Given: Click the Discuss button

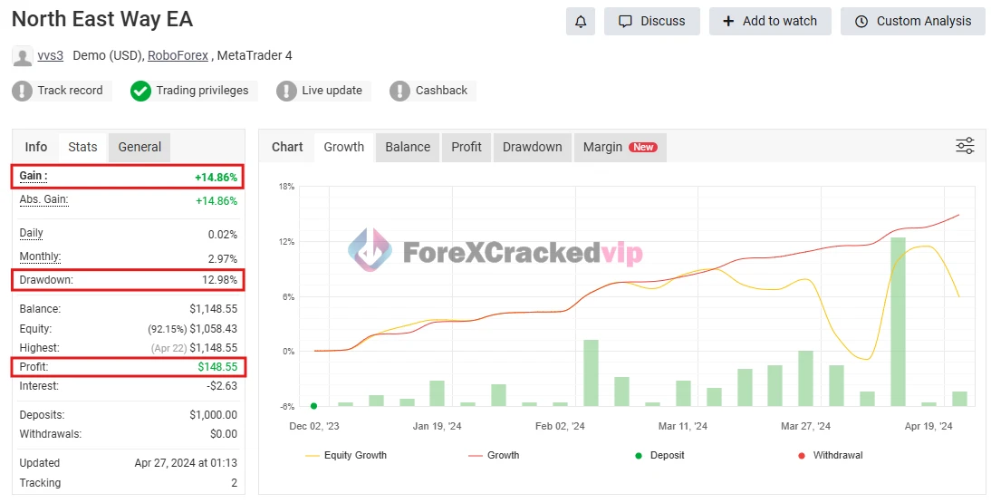Looking at the screenshot, I should point(651,21).
